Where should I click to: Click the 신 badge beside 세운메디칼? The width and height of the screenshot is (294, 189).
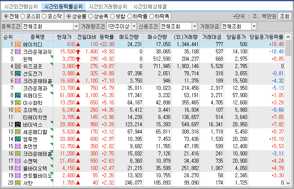coord(18,132)
